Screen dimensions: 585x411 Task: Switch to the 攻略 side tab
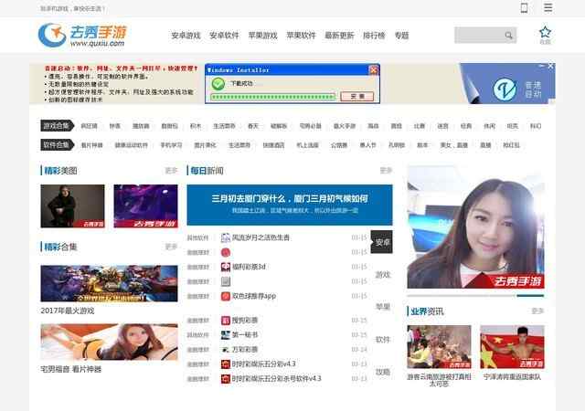tap(382, 372)
